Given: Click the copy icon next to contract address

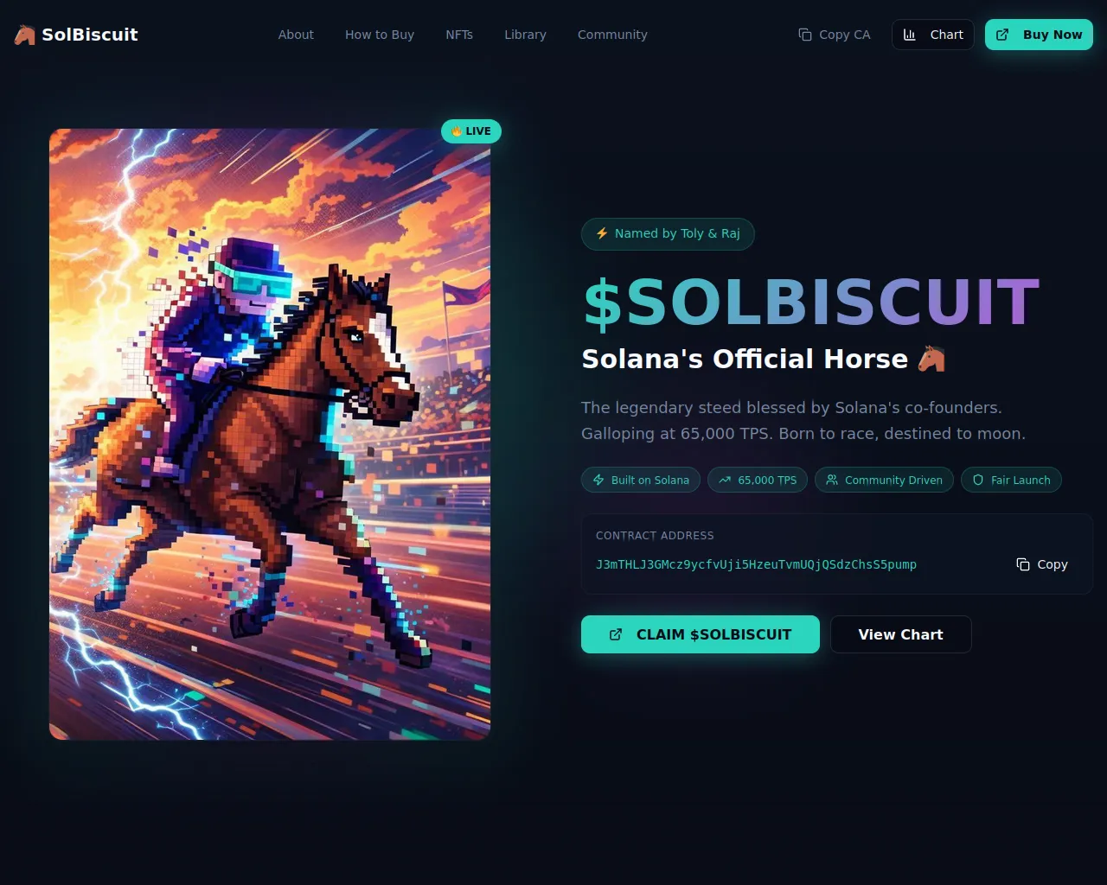Looking at the screenshot, I should coord(1023,564).
